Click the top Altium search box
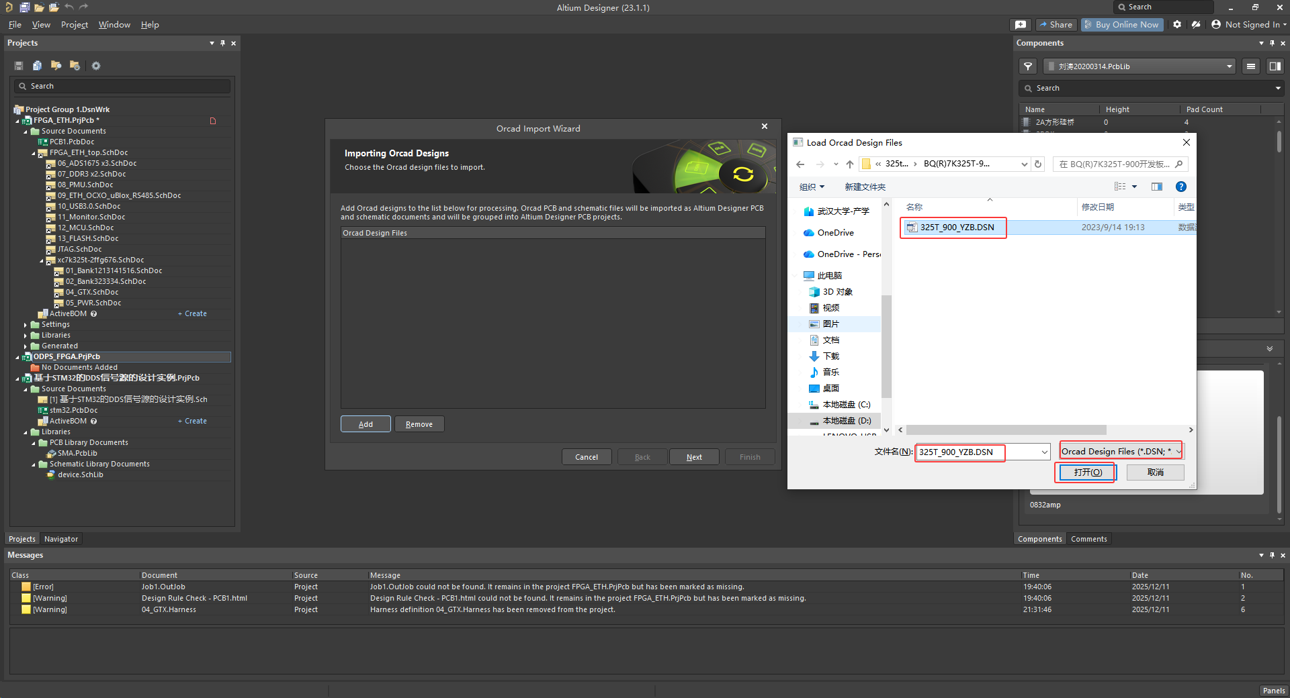 click(1163, 7)
